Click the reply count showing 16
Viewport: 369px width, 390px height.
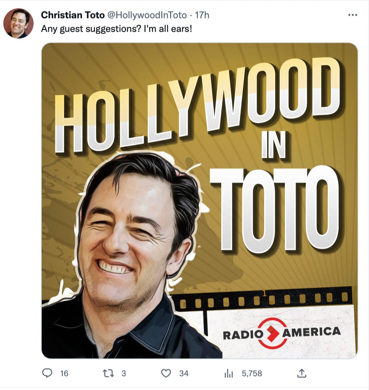64,373
